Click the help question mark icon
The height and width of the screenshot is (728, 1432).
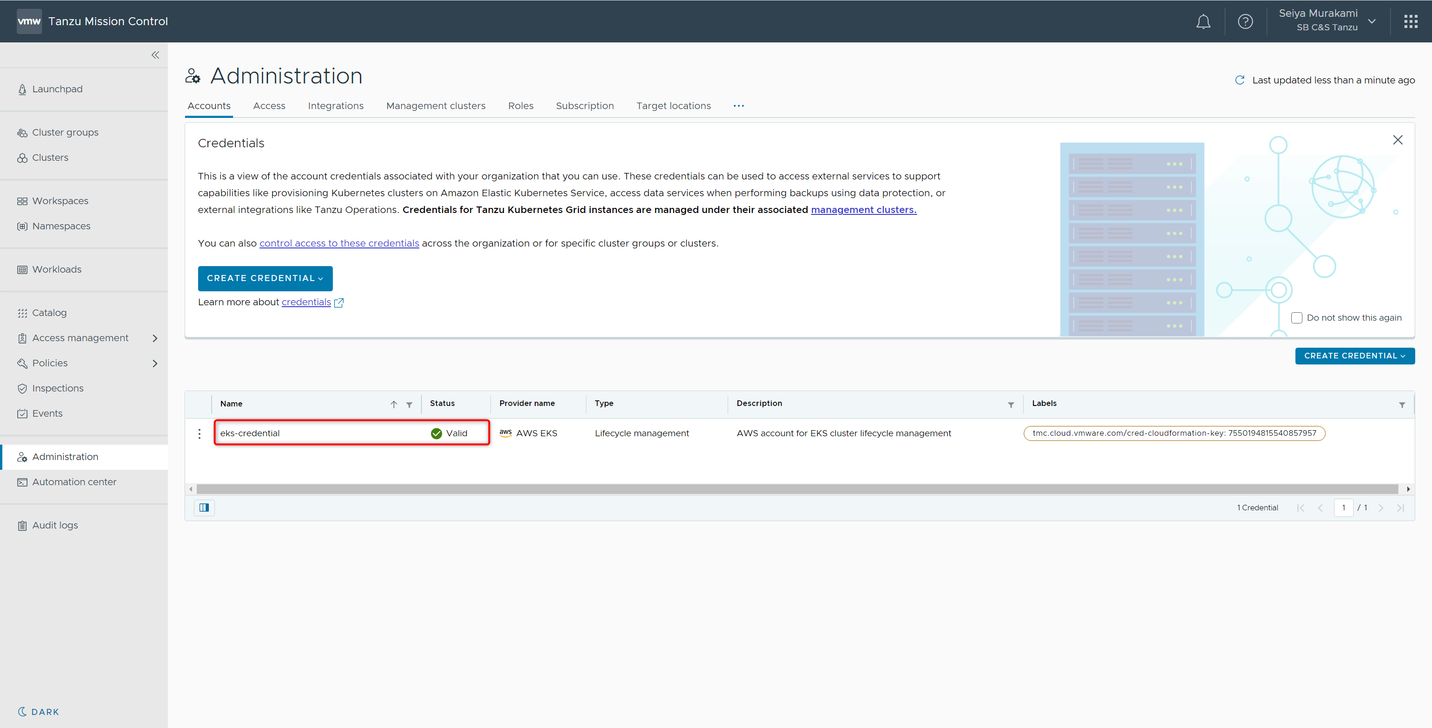point(1245,22)
